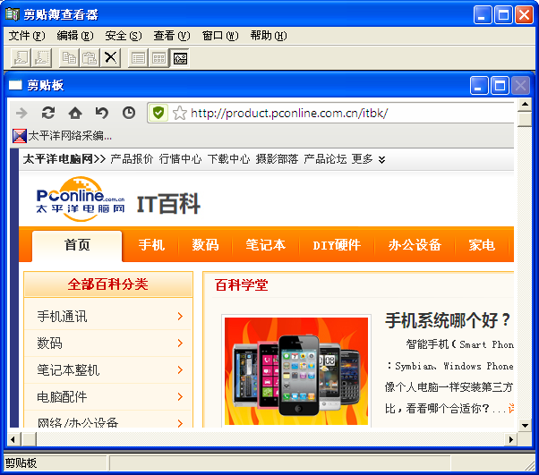Click the 全部百科分类 heading

coord(108,284)
